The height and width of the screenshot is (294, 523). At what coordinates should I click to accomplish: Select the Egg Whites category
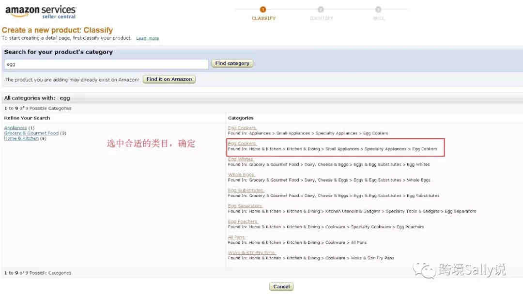[241, 159]
